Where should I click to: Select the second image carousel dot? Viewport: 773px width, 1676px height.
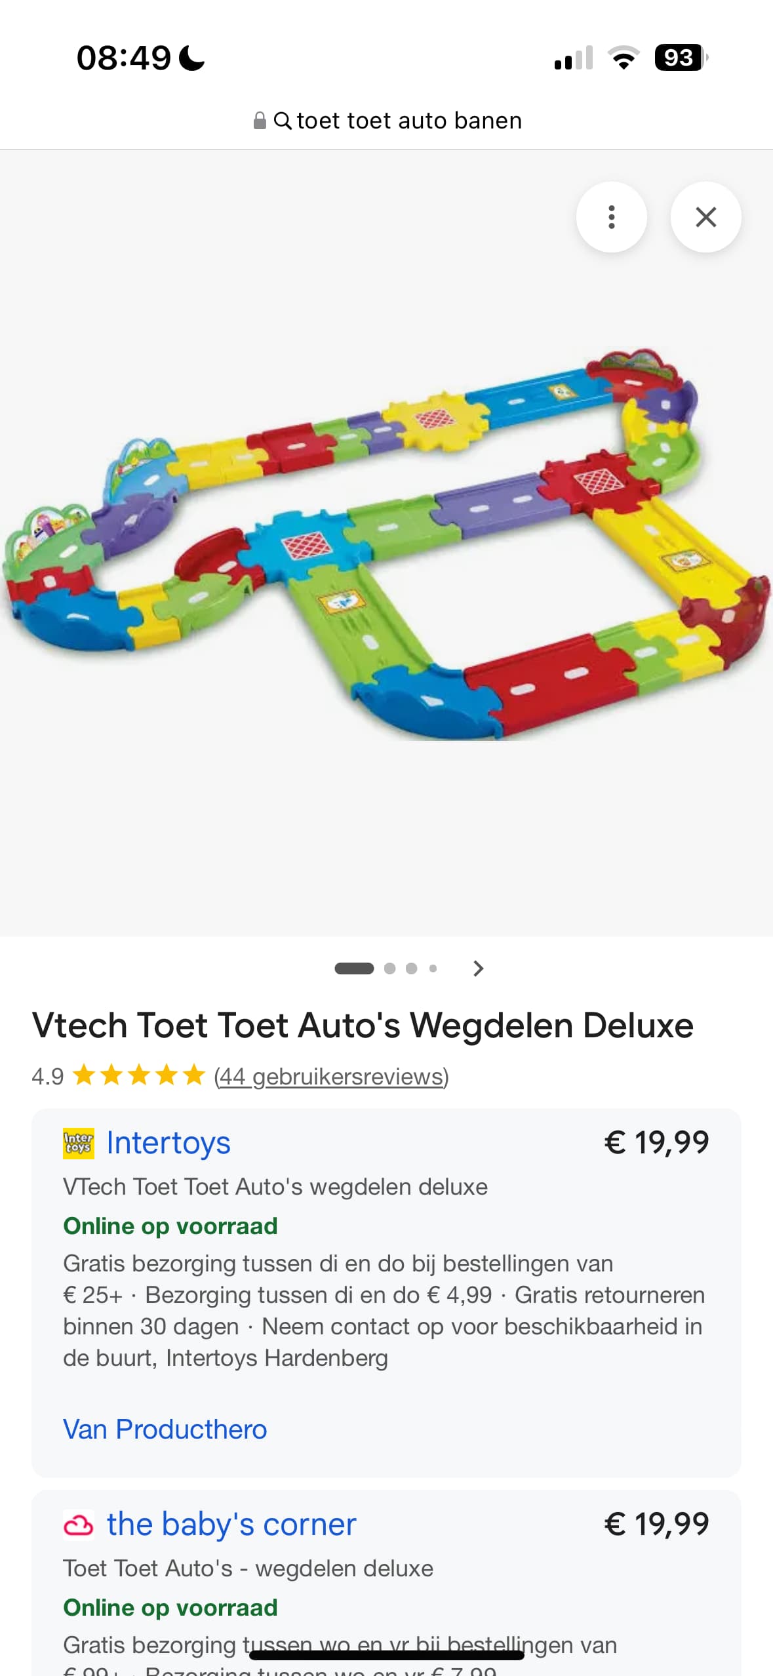389,968
